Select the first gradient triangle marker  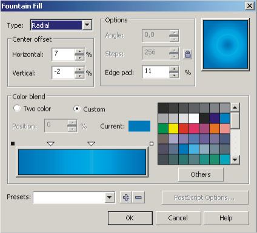coord(50,143)
